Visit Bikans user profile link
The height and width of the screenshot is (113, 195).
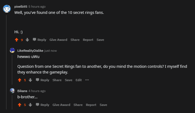(22, 91)
